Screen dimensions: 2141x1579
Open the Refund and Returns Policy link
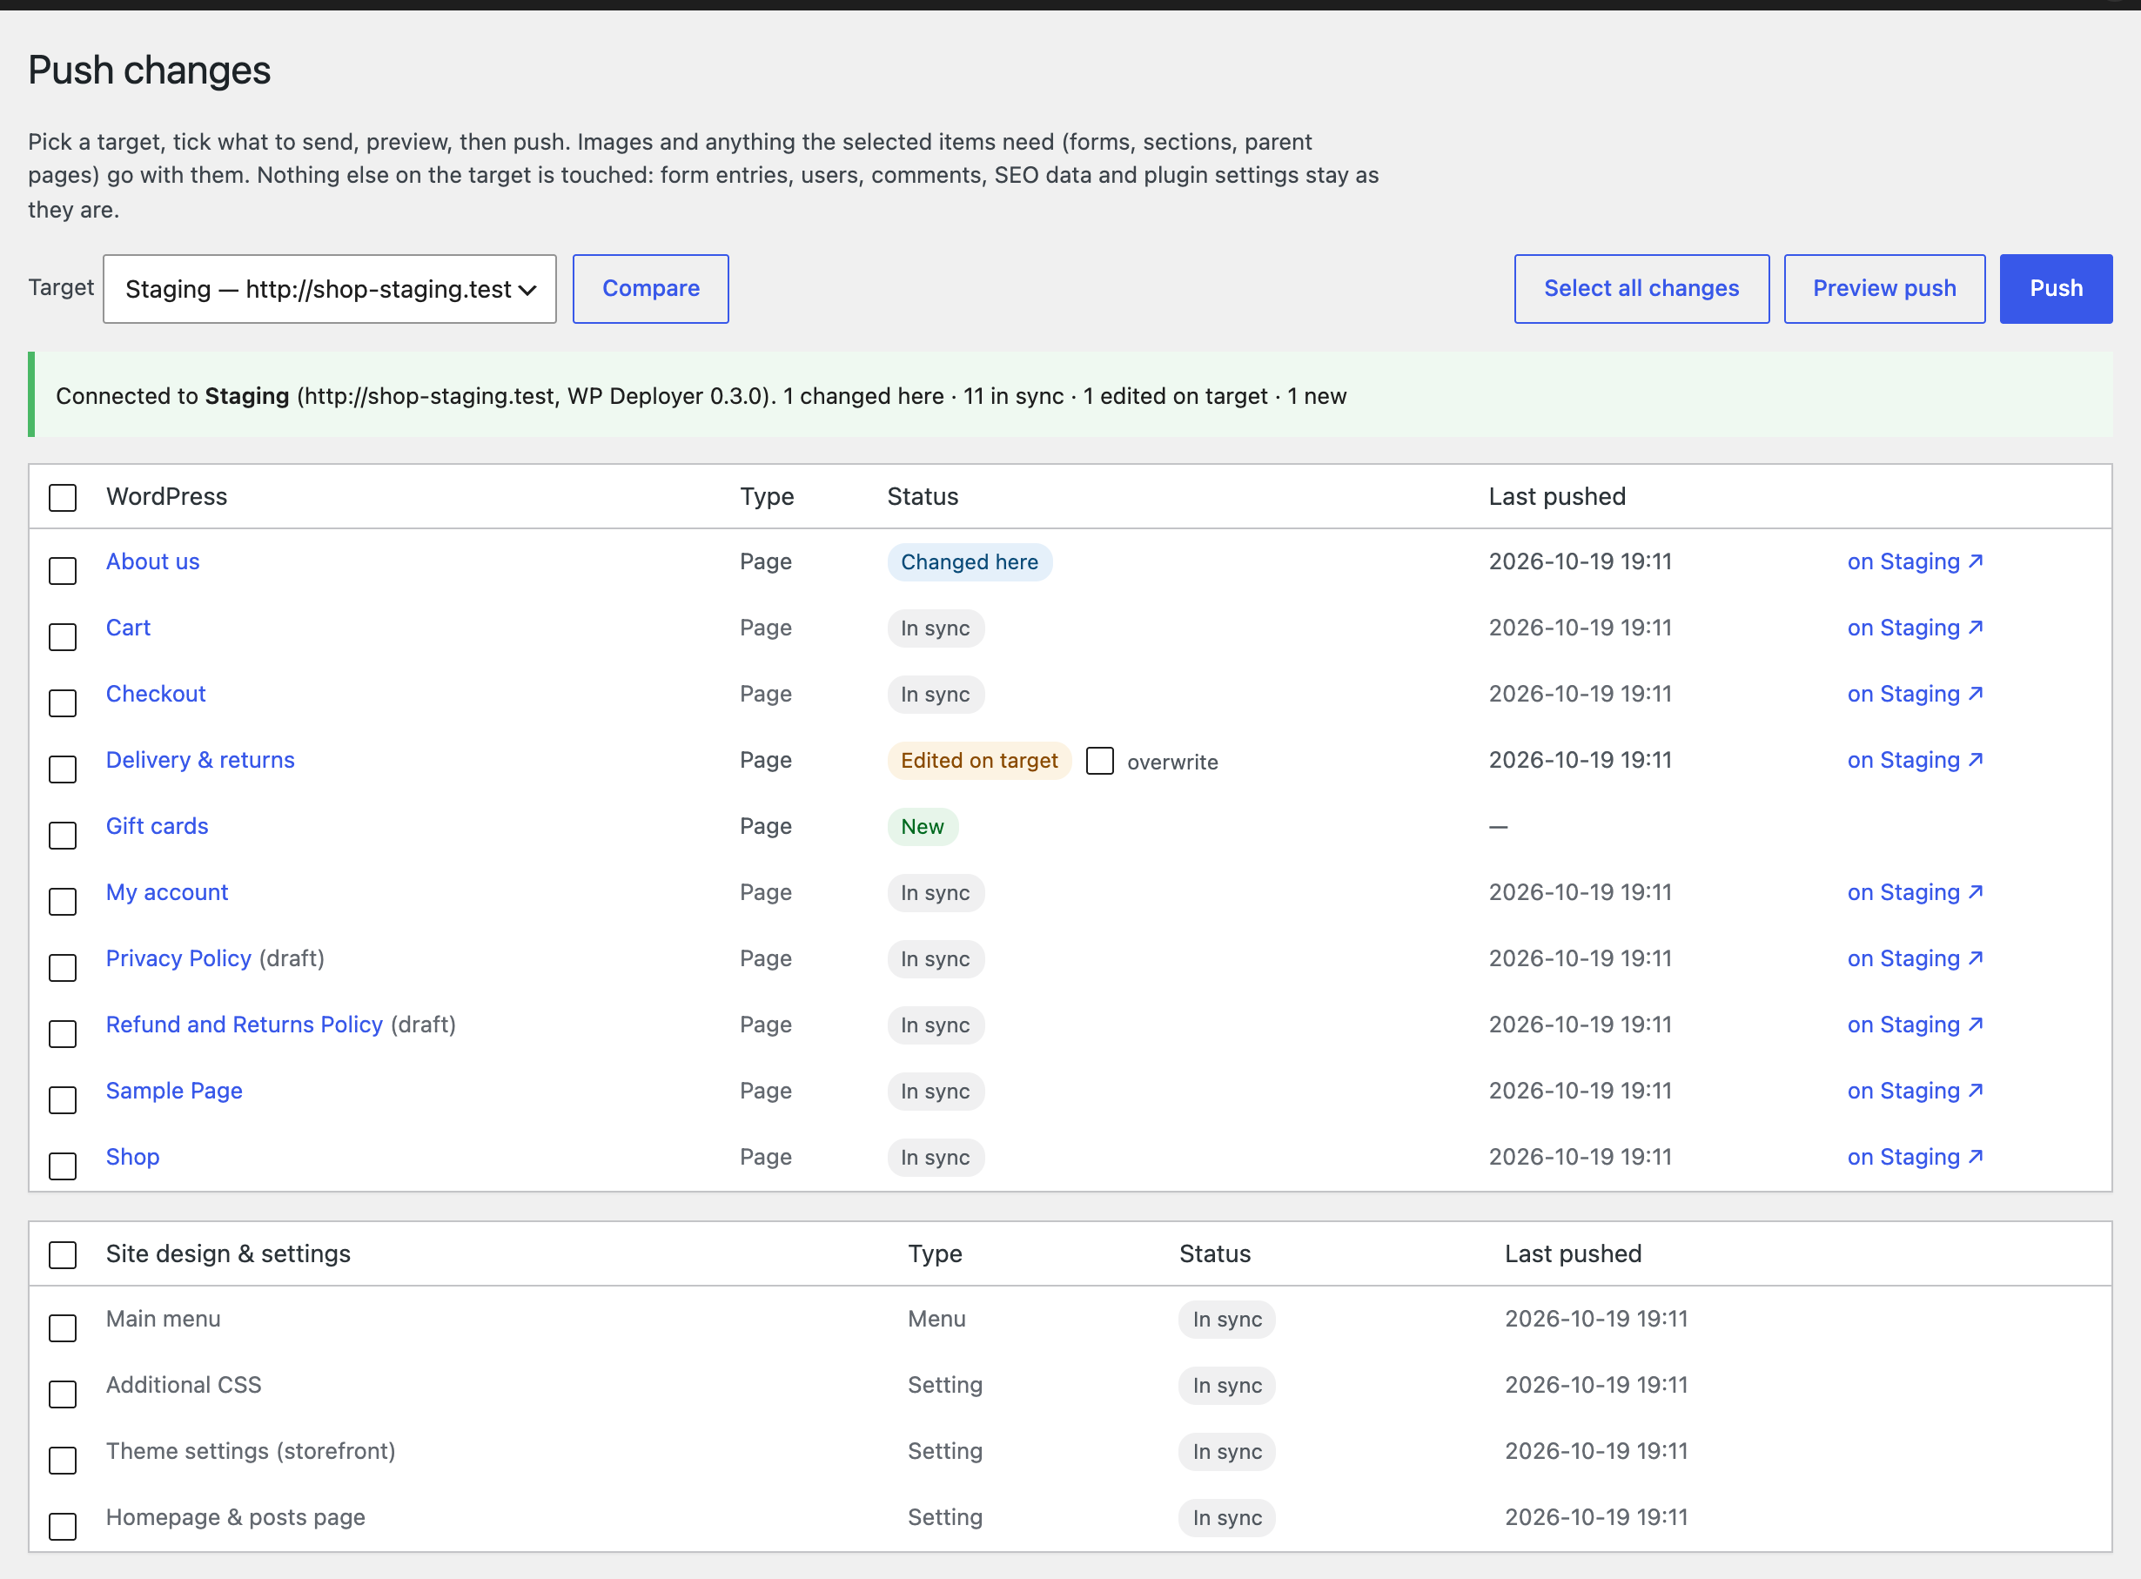click(x=245, y=1024)
